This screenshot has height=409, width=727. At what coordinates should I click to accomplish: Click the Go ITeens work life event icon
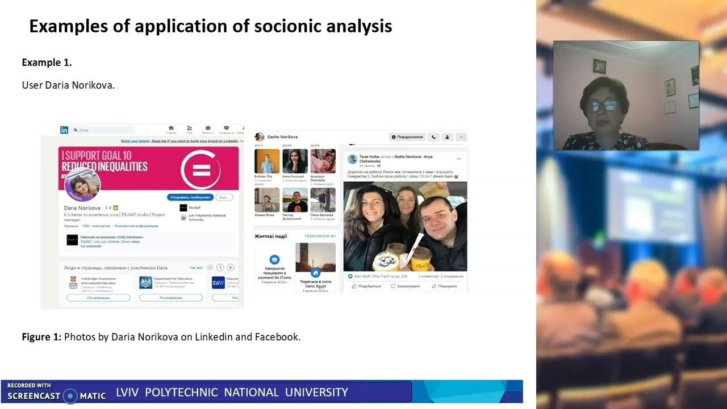[x=274, y=259]
